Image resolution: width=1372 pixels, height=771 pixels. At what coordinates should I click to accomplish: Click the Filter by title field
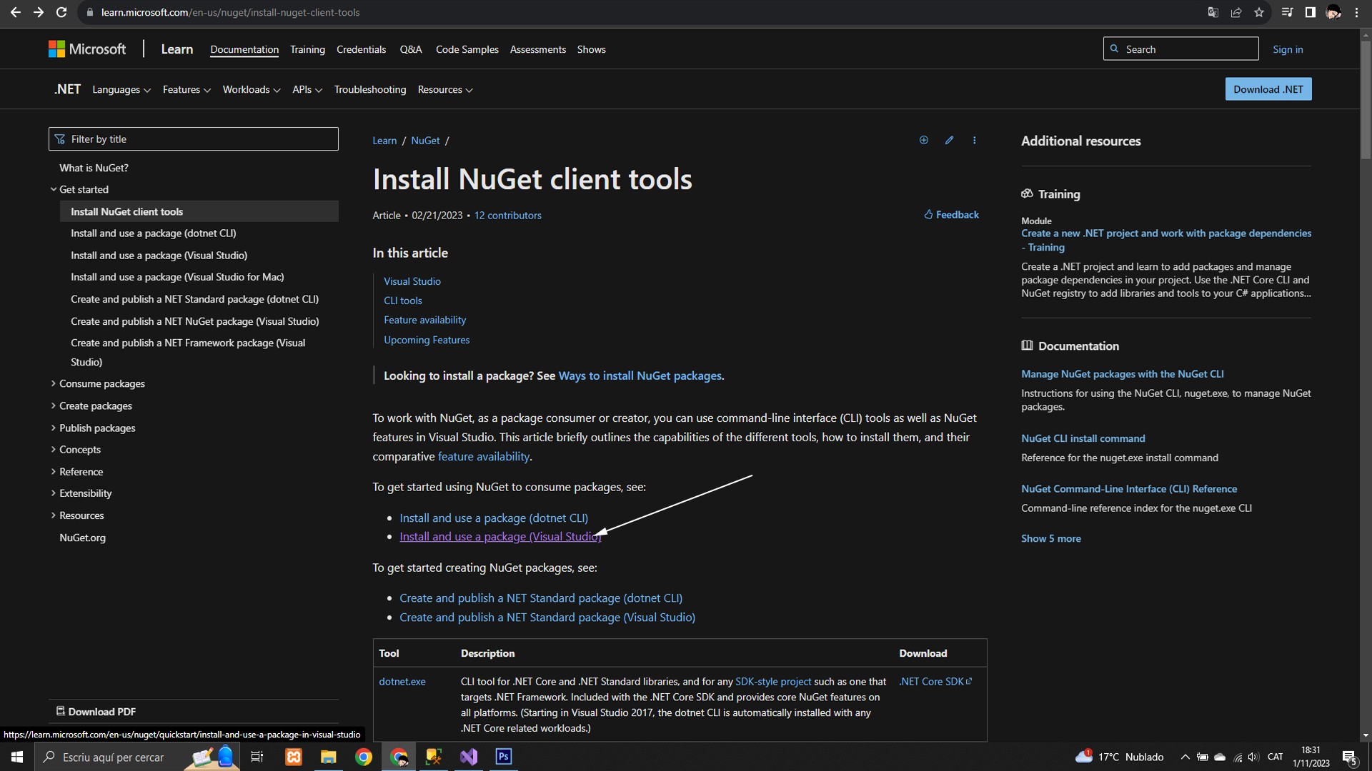(x=194, y=139)
